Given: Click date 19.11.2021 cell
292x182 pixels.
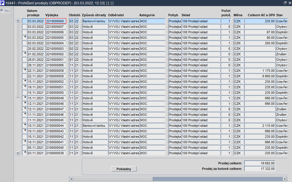Looking at the screenshot, I should [36, 87].
